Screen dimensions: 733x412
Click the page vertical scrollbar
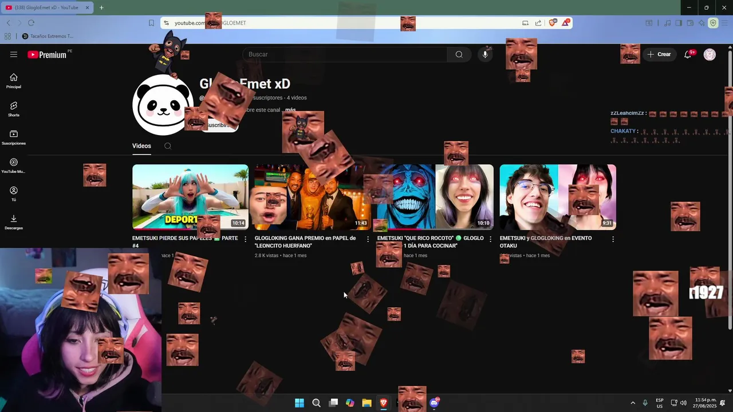730,189
